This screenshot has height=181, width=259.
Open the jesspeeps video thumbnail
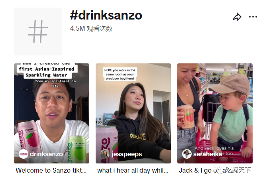tap(133, 113)
